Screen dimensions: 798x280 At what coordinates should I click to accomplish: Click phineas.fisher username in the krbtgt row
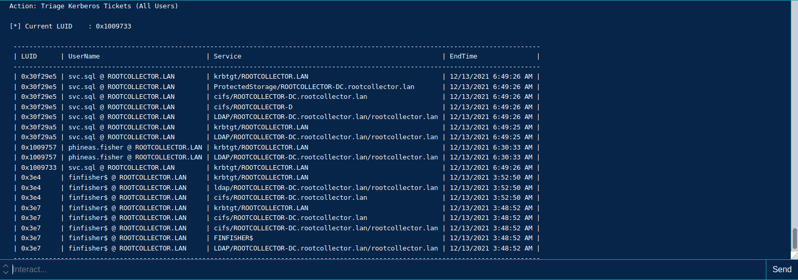click(135, 147)
